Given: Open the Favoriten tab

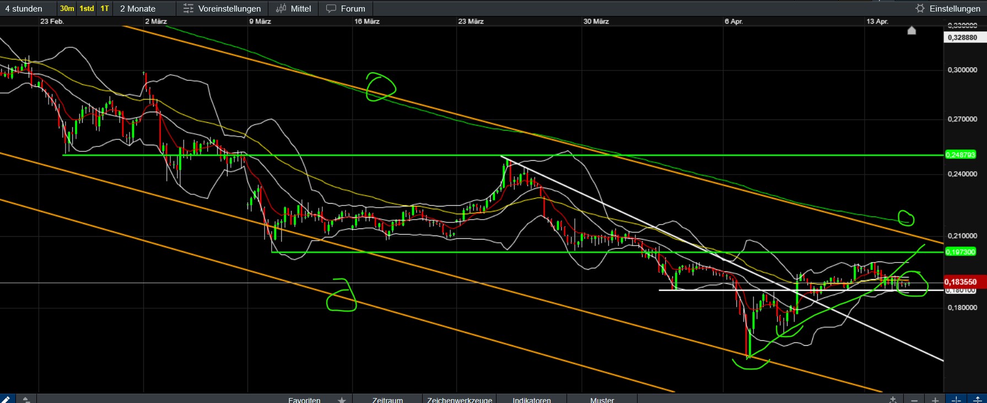Looking at the screenshot, I should point(304,400).
